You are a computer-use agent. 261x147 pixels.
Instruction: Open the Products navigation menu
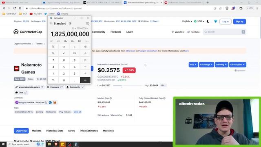coord(116,32)
